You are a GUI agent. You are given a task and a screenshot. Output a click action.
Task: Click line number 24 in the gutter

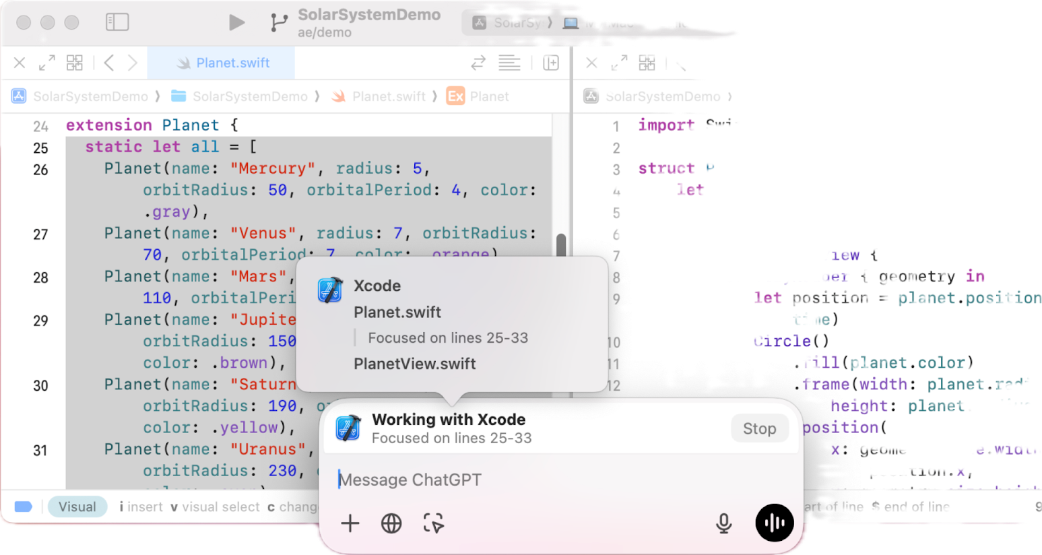click(40, 126)
